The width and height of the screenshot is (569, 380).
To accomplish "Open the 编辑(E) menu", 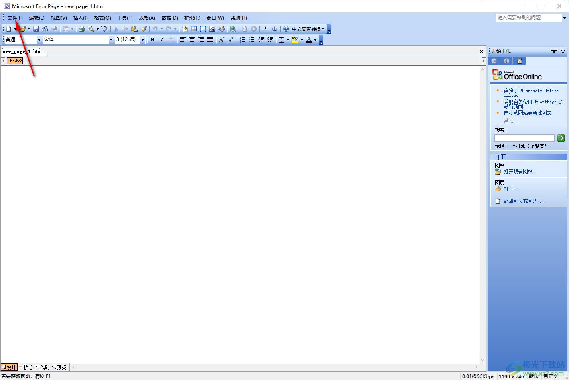I will (37, 18).
